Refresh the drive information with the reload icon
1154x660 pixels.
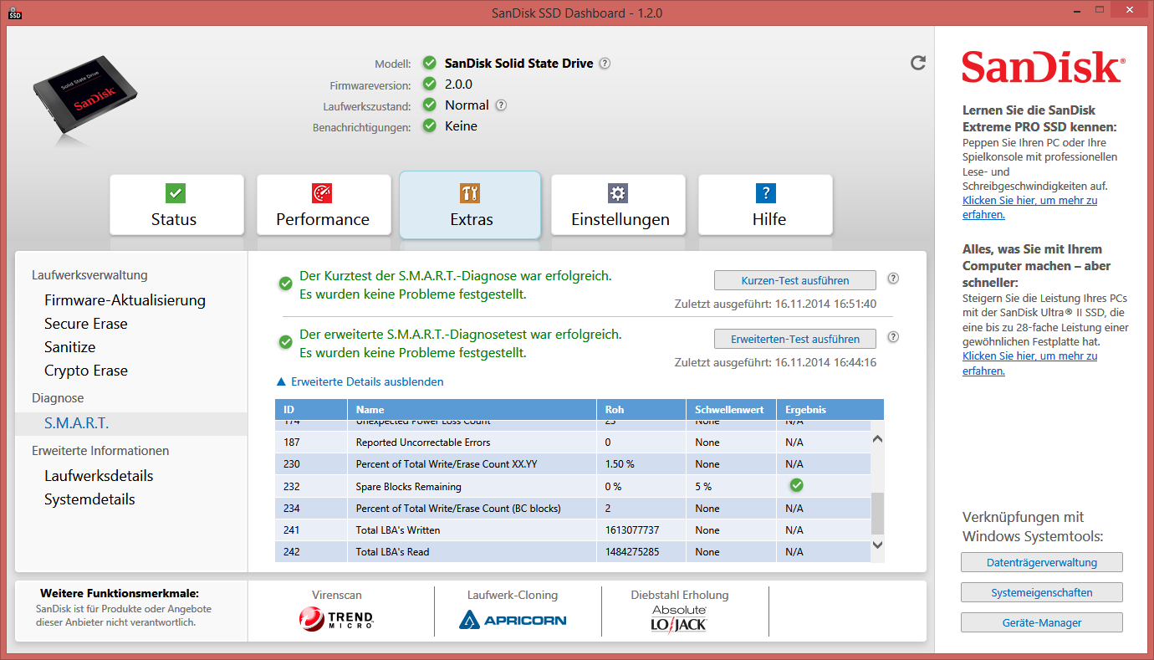tap(918, 63)
